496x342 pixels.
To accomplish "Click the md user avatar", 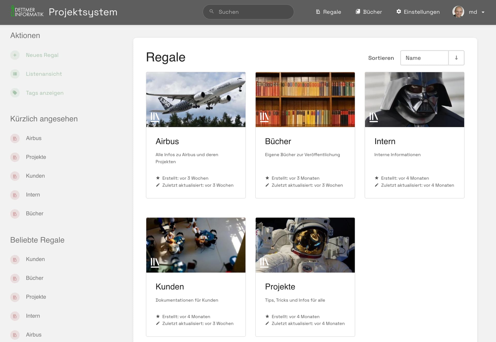I will 458,12.
